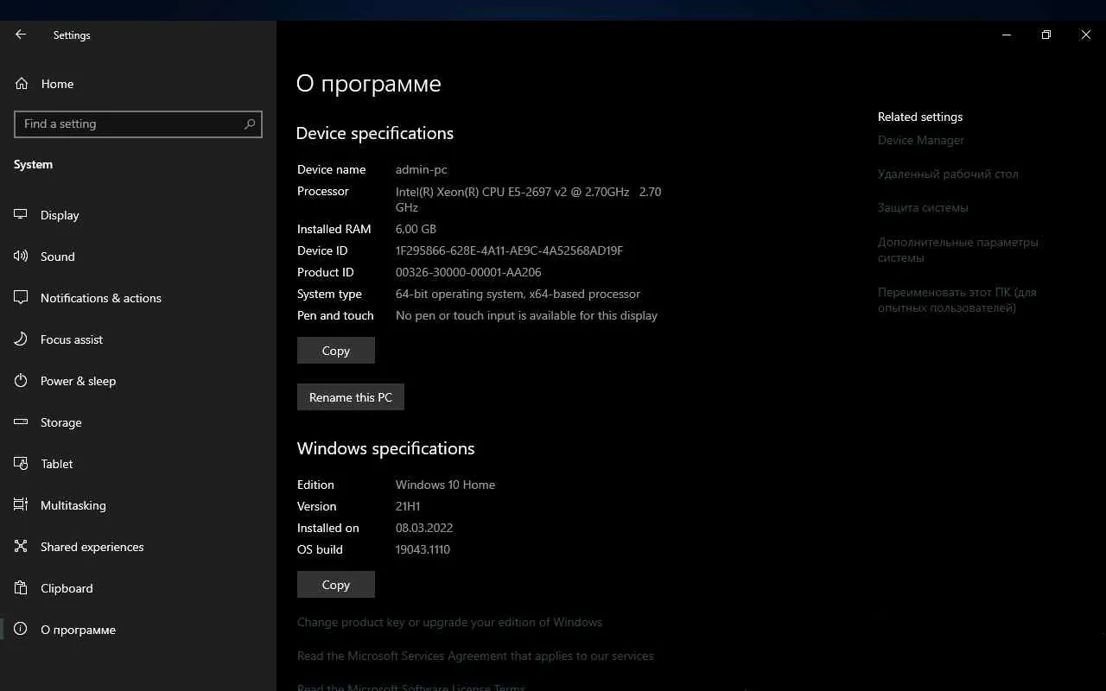Click Change product key or upgrade link
The height and width of the screenshot is (691, 1106).
point(449,622)
